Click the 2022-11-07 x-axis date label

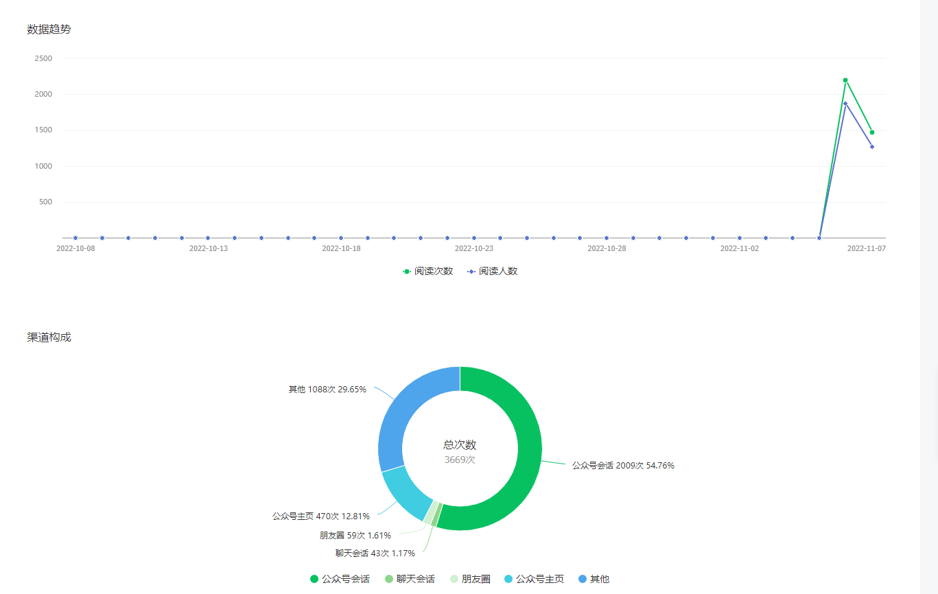click(867, 248)
